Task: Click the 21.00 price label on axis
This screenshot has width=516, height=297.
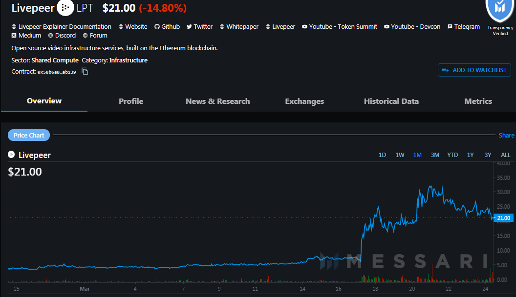Action: click(x=503, y=218)
